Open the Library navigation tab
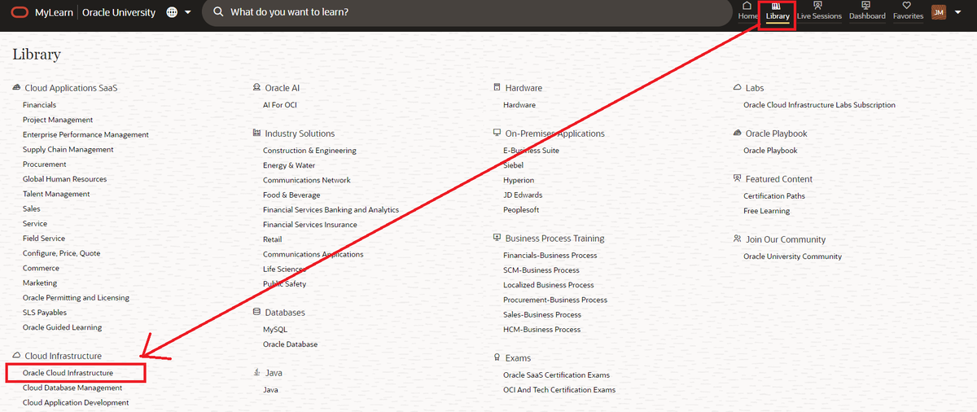The height and width of the screenshot is (412, 977). (x=778, y=11)
